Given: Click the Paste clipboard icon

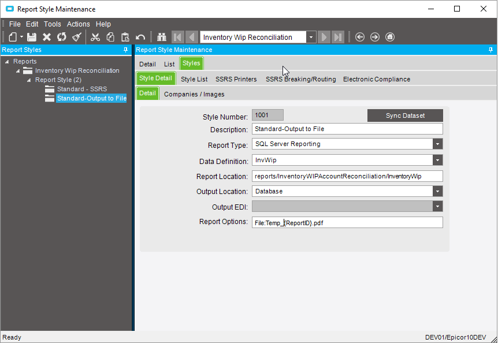Looking at the screenshot, I should (x=125, y=37).
